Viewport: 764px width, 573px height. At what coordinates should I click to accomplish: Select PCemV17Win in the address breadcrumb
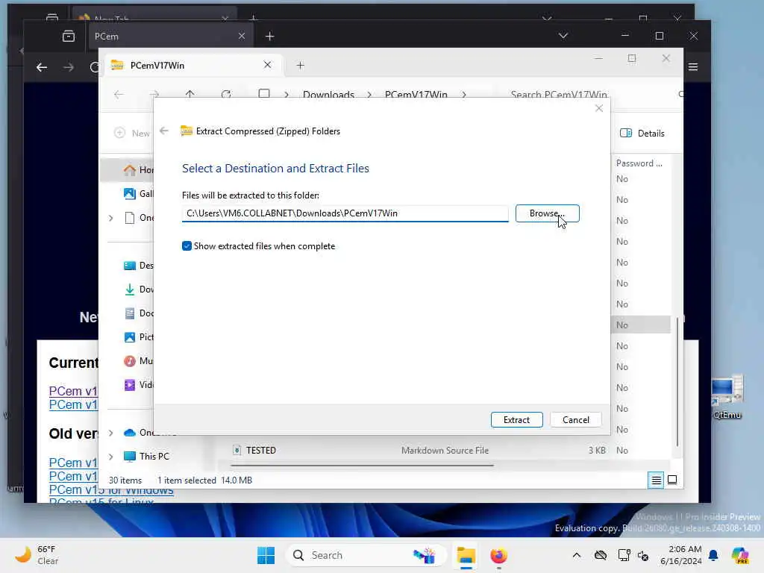416,95
